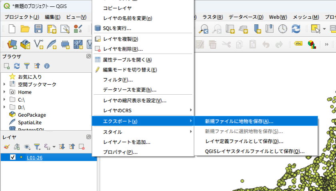The width and height of the screenshot is (336, 191).
Task: Open the Data Source Manager icon
Action: [12, 44]
